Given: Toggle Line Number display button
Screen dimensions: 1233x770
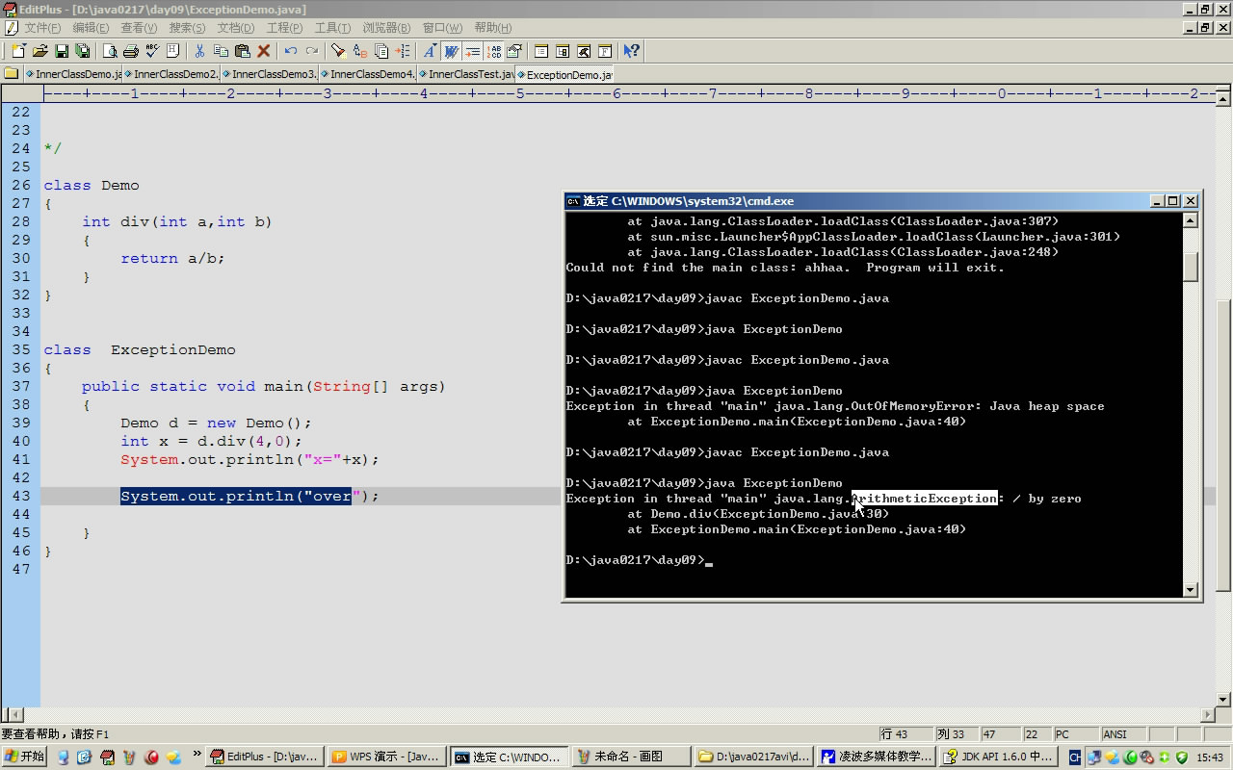Looking at the screenshot, I should tap(493, 51).
